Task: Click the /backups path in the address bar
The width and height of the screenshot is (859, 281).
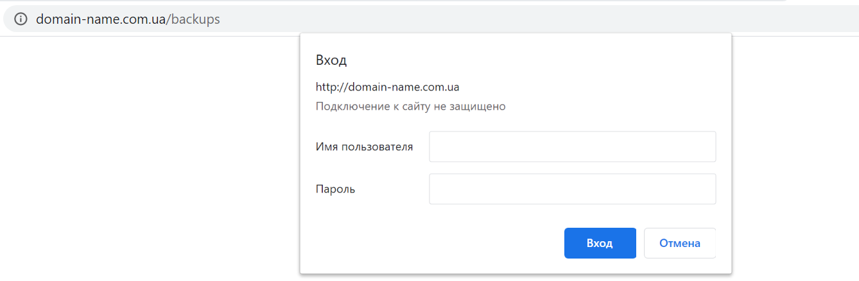Action: (x=193, y=19)
